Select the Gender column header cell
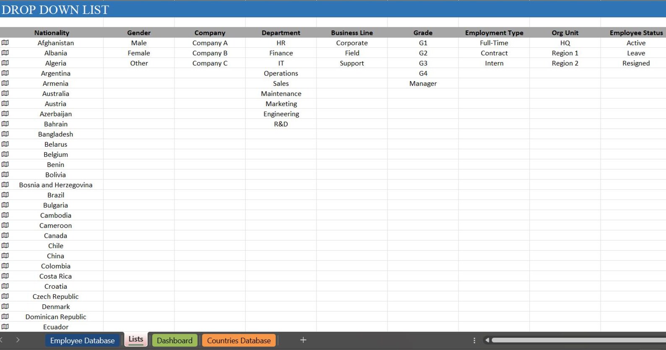The height and width of the screenshot is (350, 666). pyautogui.click(x=139, y=33)
